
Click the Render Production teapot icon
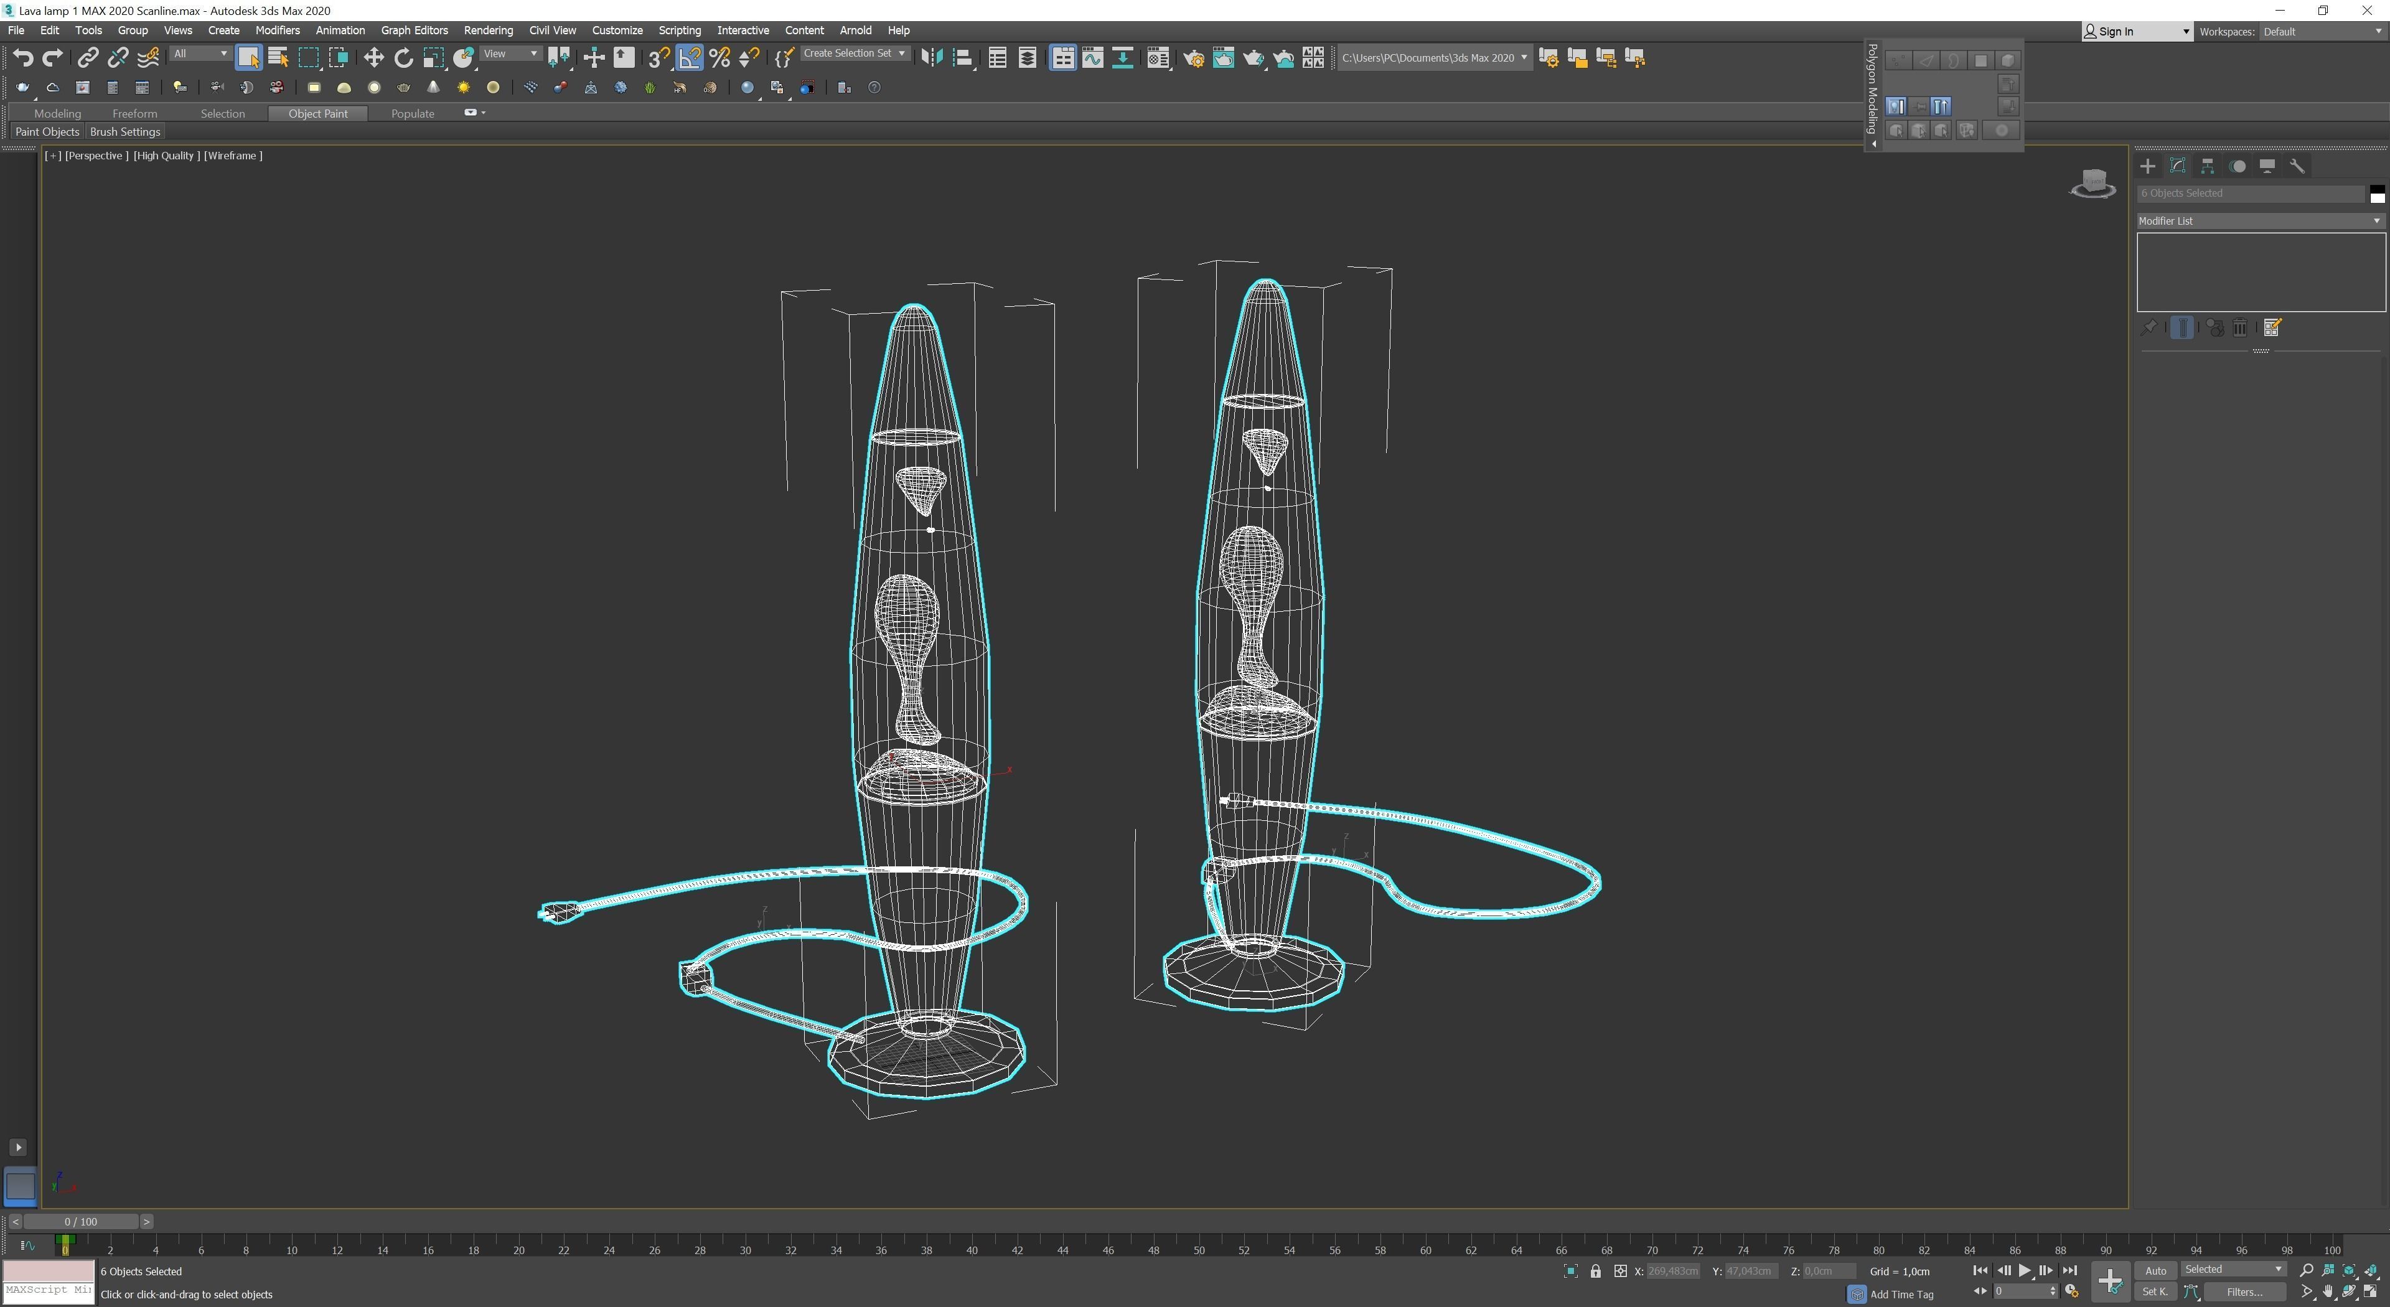1254,59
